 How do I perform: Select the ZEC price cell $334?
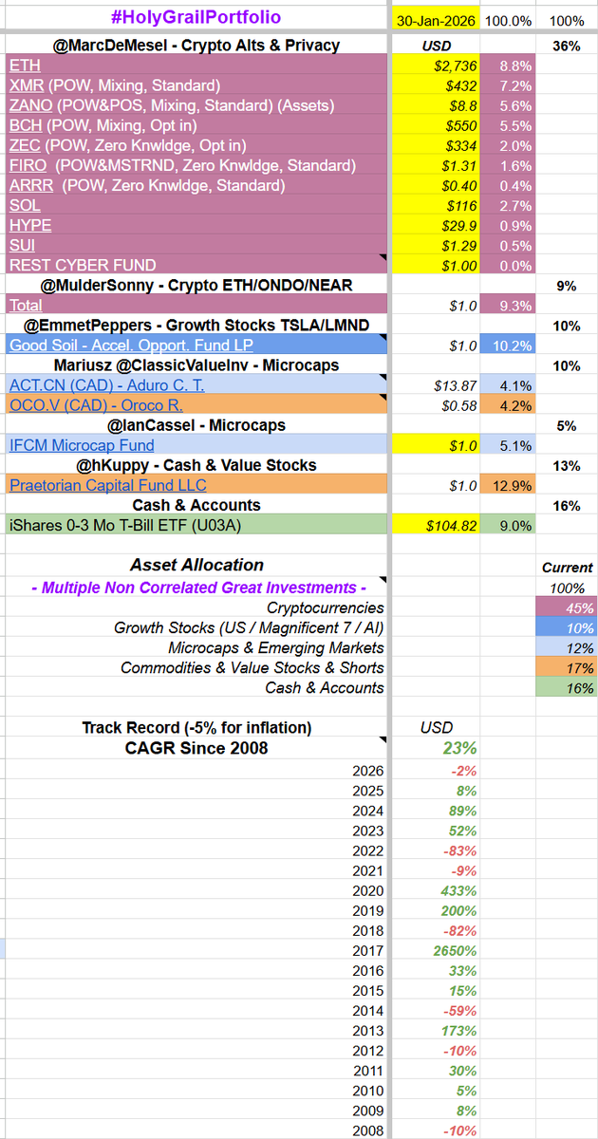(437, 144)
